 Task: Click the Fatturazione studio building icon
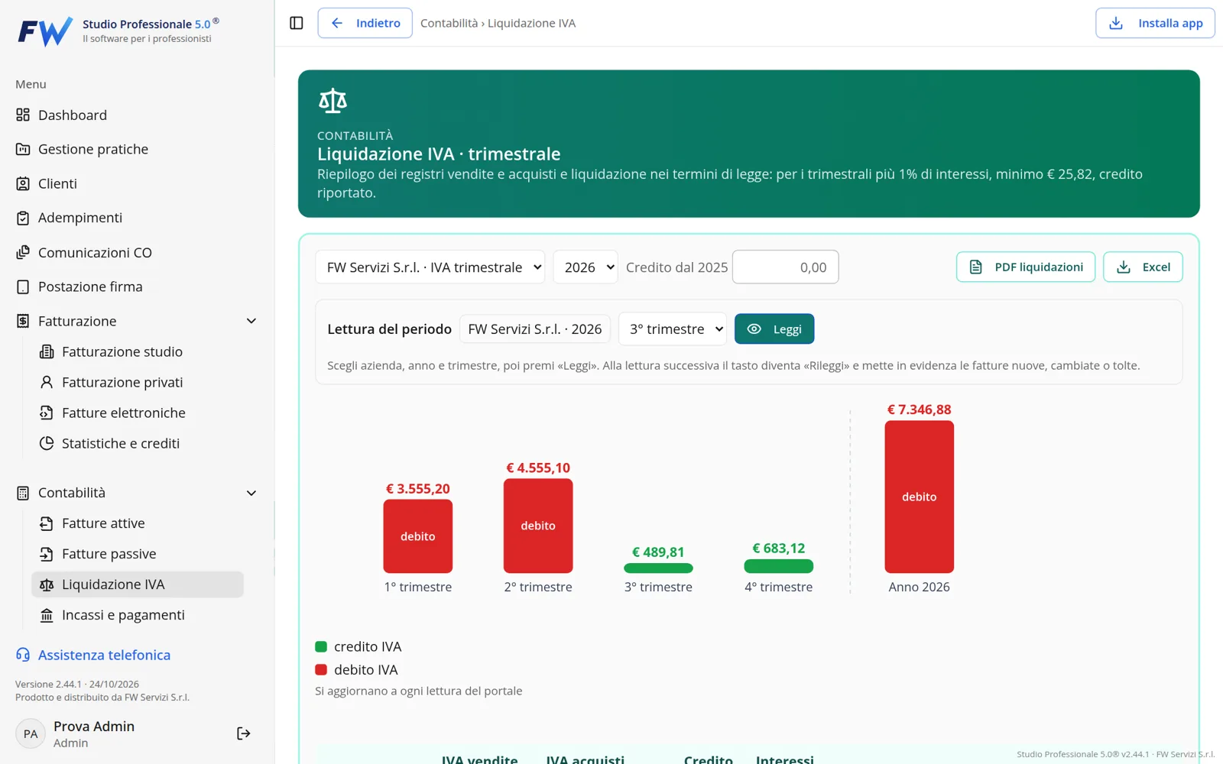47,351
